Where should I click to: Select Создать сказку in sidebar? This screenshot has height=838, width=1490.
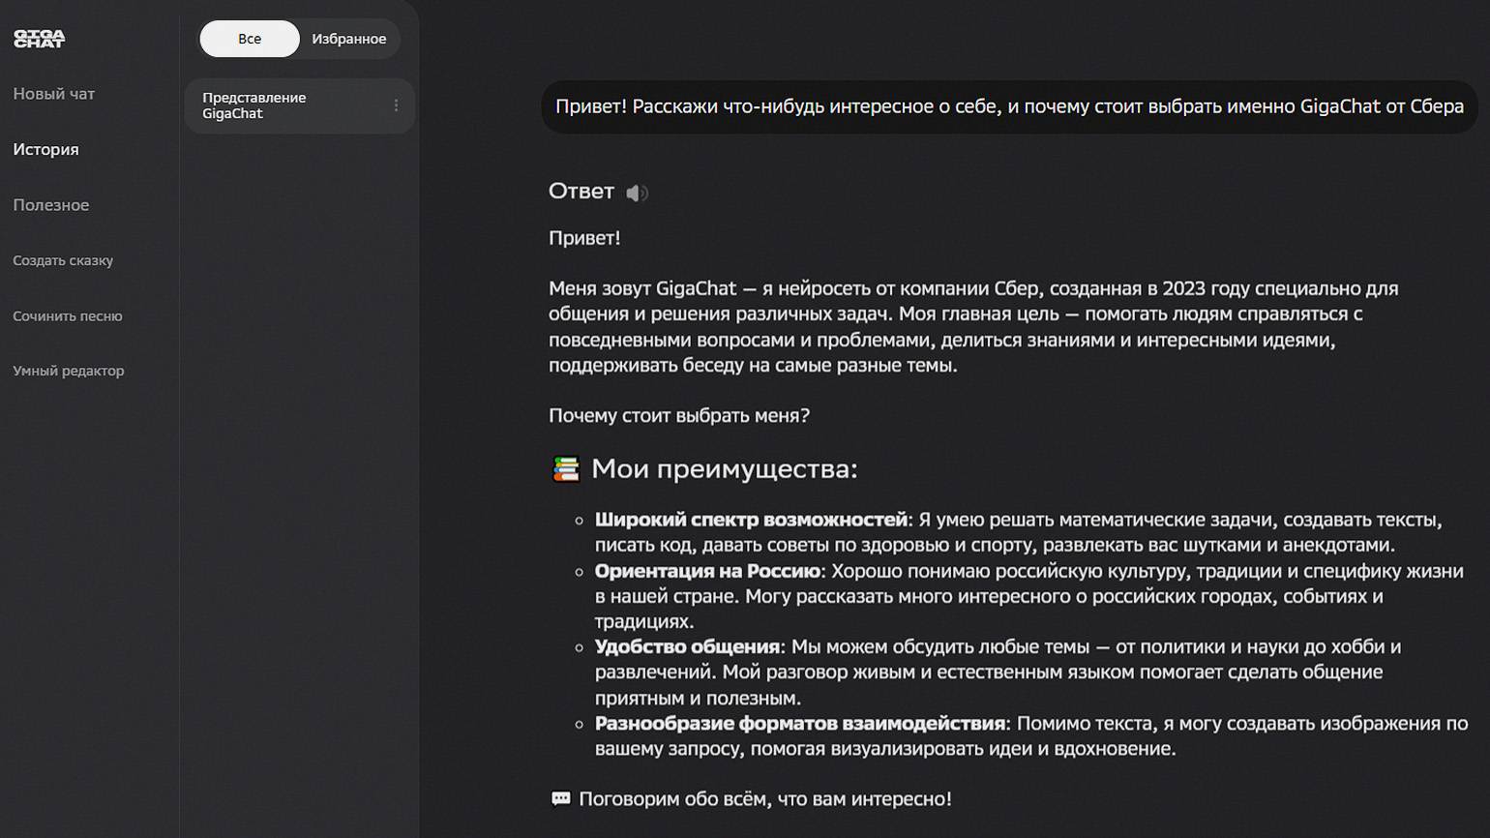(x=63, y=260)
